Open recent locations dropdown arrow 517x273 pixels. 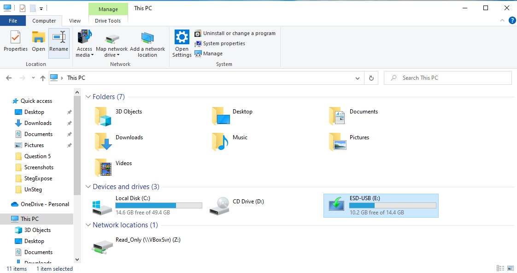(33, 78)
